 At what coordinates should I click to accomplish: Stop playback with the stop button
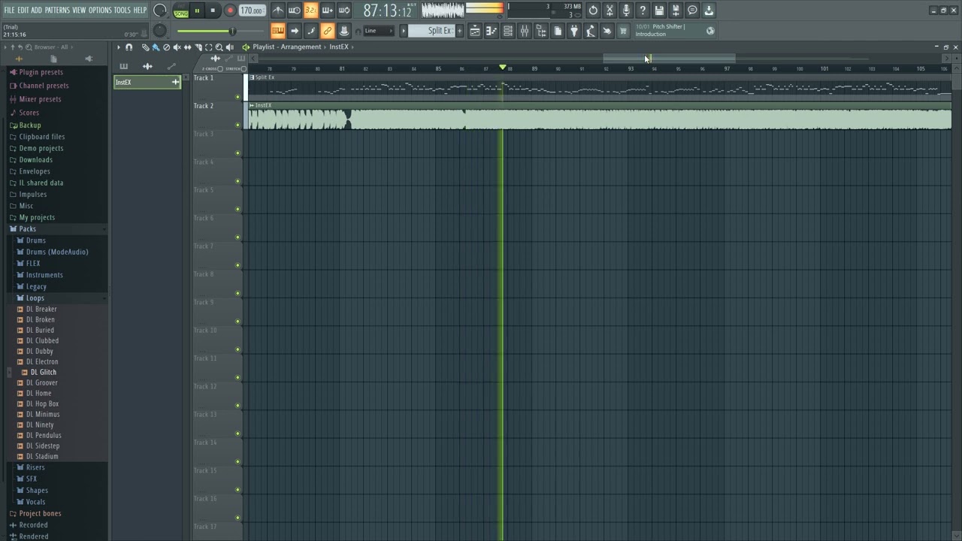click(x=213, y=11)
